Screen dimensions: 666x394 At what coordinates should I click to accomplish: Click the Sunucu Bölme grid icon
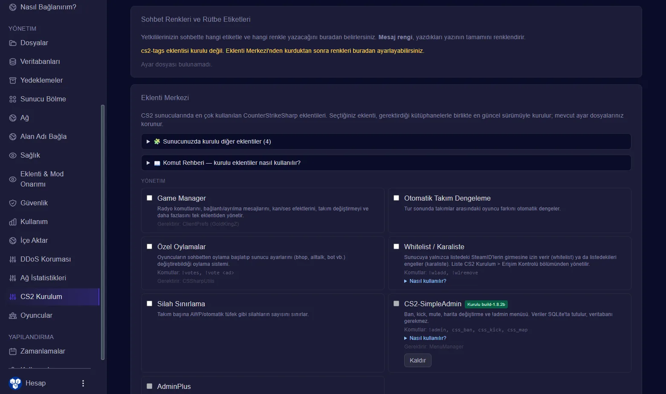tap(13, 99)
